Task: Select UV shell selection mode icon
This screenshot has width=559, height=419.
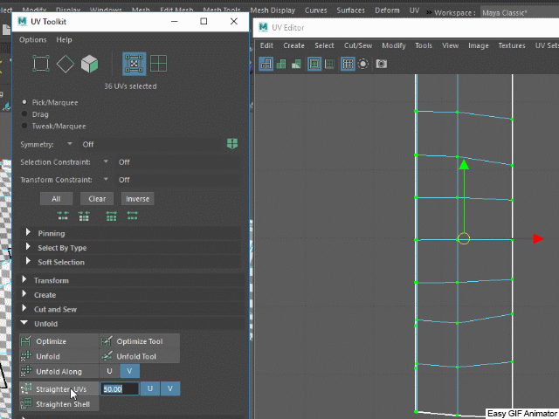Action: pyautogui.click(x=158, y=63)
